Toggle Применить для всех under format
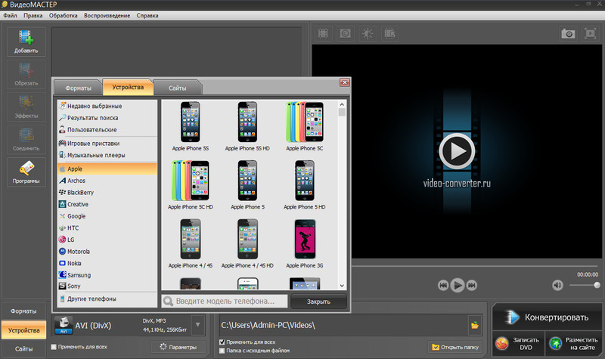Screen dimensions: 605x359 point(54,347)
